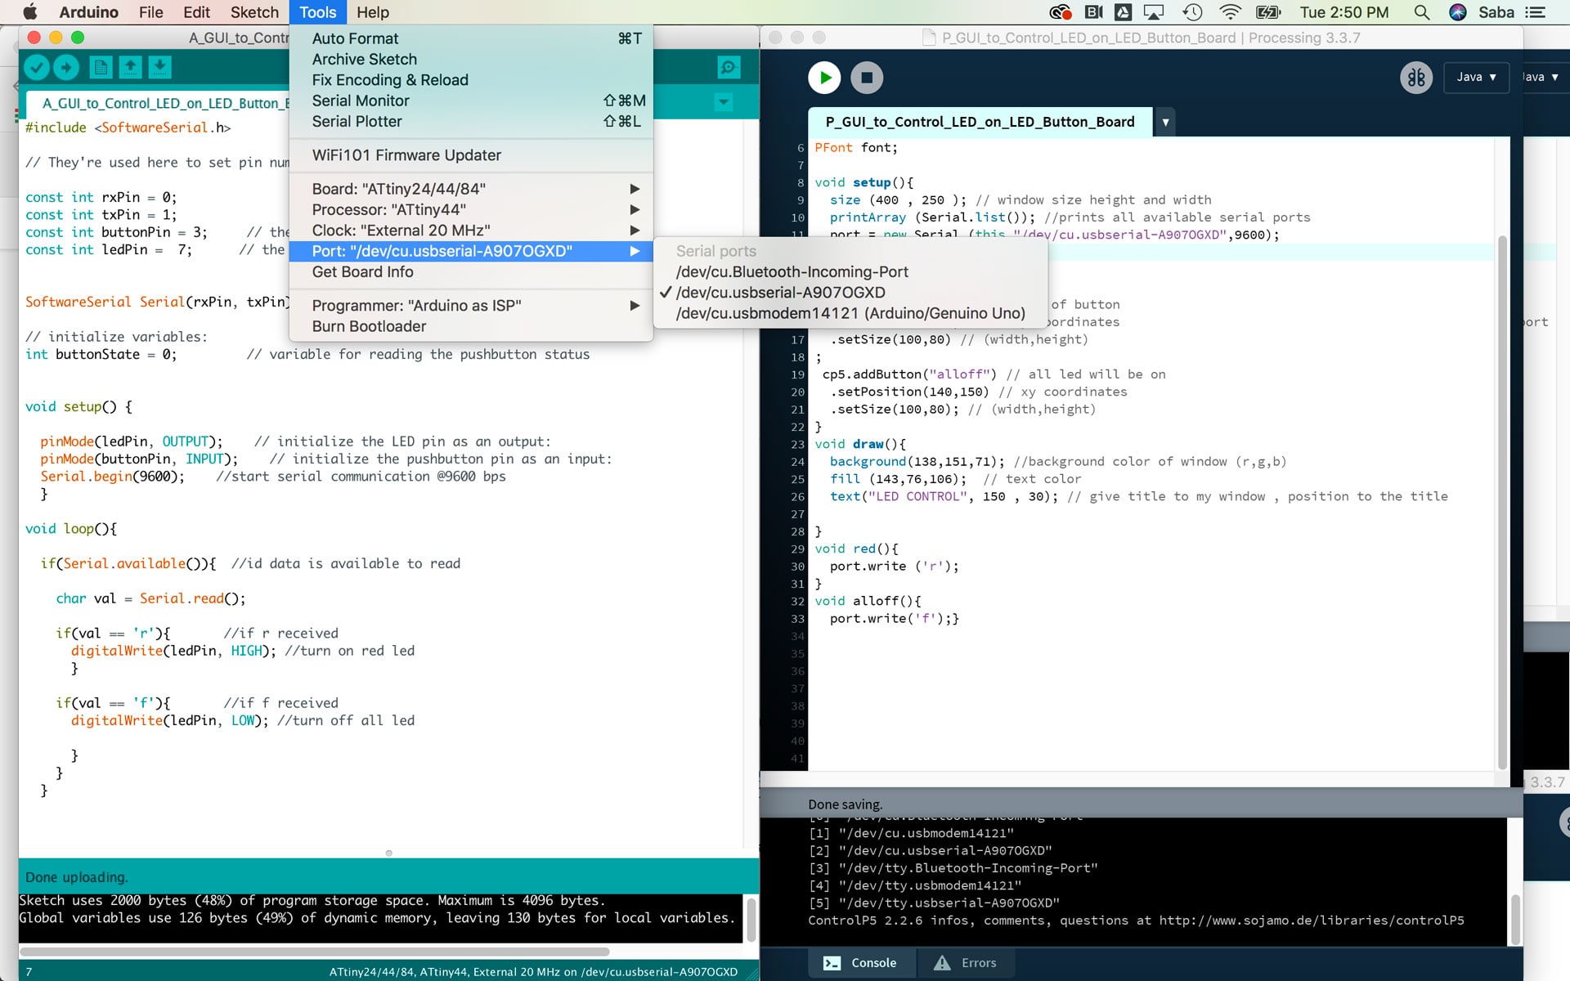Image resolution: width=1570 pixels, height=981 pixels.
Task: Open the File menu in the menu bar
Action: click(x=150, y=12)
